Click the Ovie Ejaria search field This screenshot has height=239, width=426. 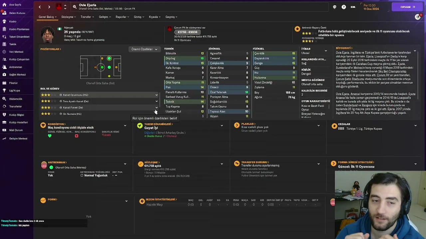click(200, 7)
